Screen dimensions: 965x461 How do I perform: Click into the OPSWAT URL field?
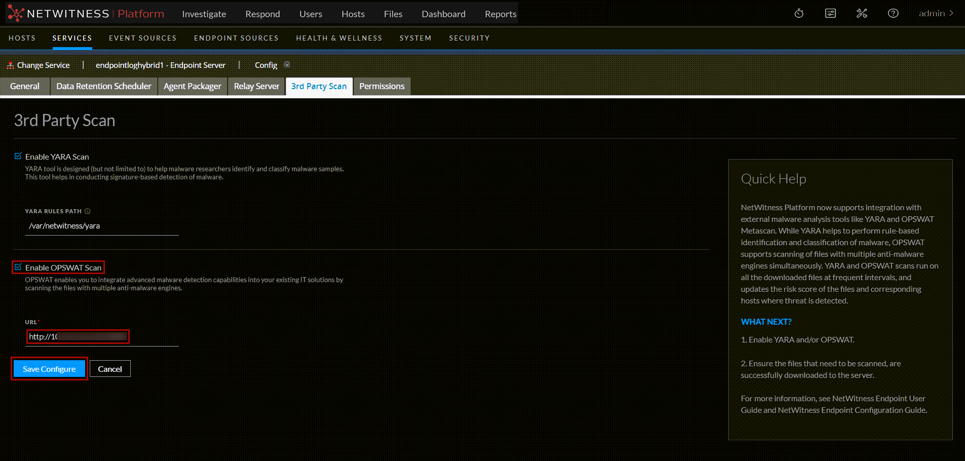coord(101,337)
